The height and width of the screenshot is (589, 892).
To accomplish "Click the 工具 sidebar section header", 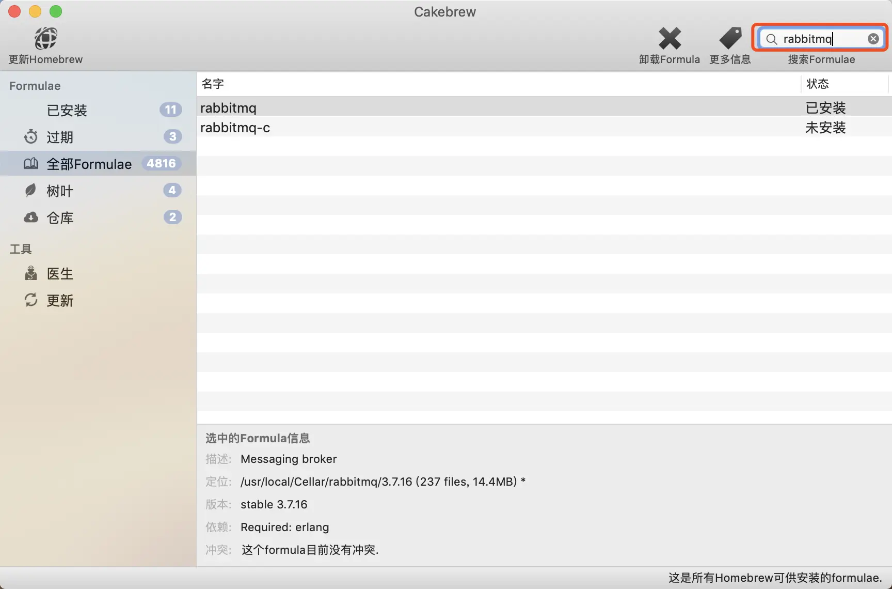I will click(21, 249).
